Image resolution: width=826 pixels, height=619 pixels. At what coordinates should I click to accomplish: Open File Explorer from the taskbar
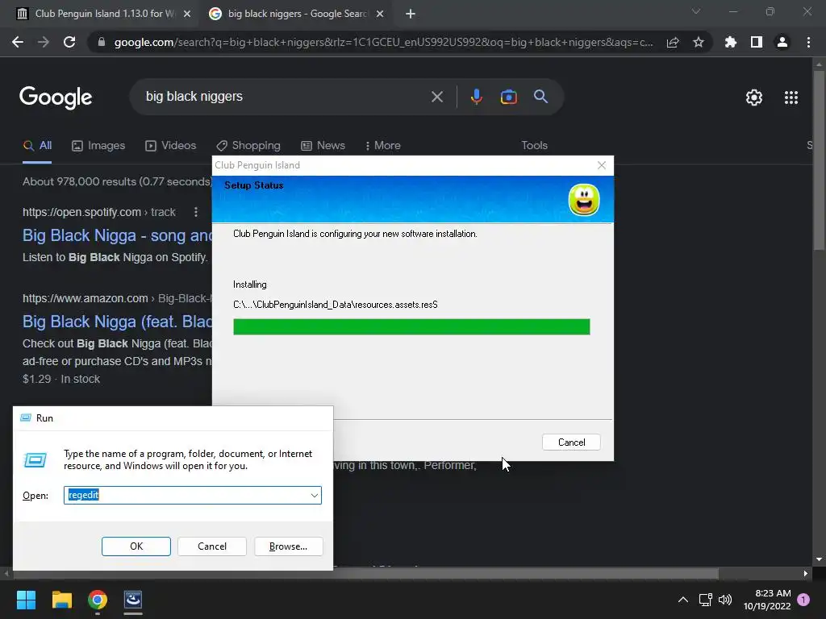tap(61, 600)
